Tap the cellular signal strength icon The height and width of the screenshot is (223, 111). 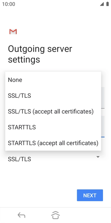click(102, 4)
